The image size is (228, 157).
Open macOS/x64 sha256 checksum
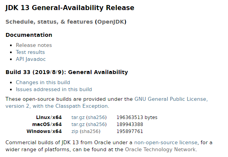[96, 124]
